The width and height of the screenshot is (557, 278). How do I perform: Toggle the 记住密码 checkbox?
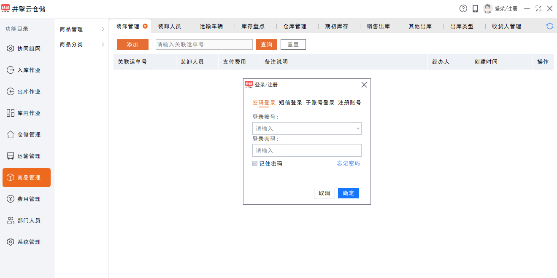[x=255, y=163]
